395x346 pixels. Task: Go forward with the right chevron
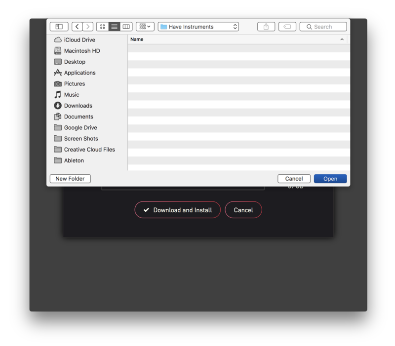tap(88, 27)
